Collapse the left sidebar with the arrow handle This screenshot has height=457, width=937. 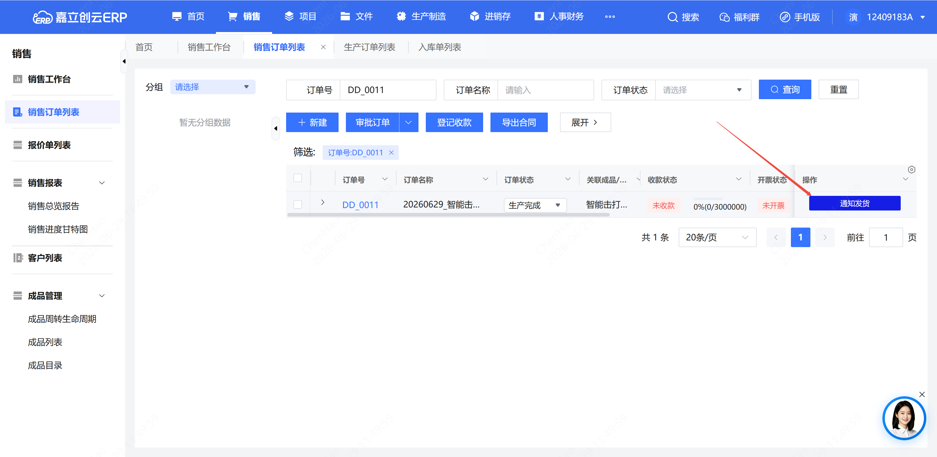(124, 62)
